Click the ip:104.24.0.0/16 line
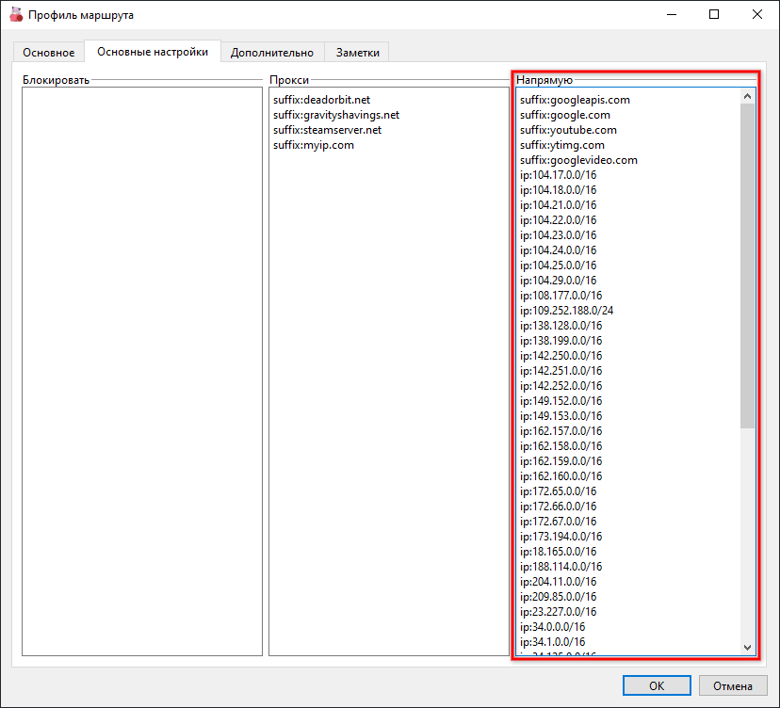780x708 pixels. (x=558, y=250)
